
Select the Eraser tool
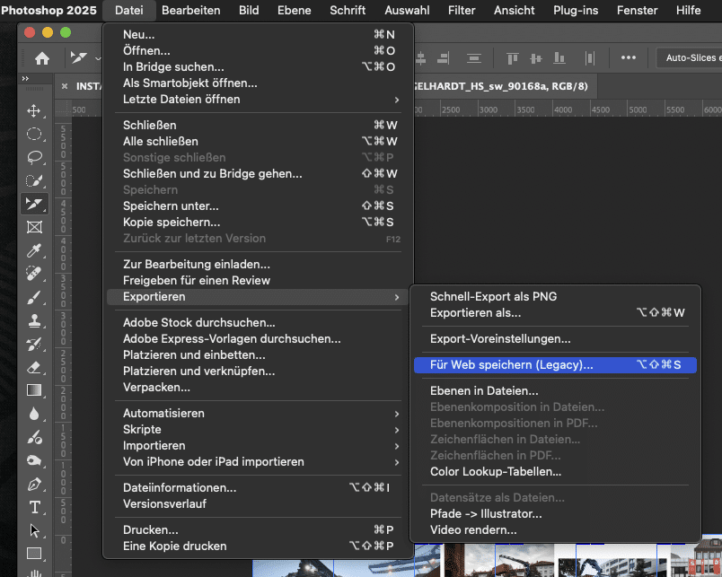pos(34,367)
